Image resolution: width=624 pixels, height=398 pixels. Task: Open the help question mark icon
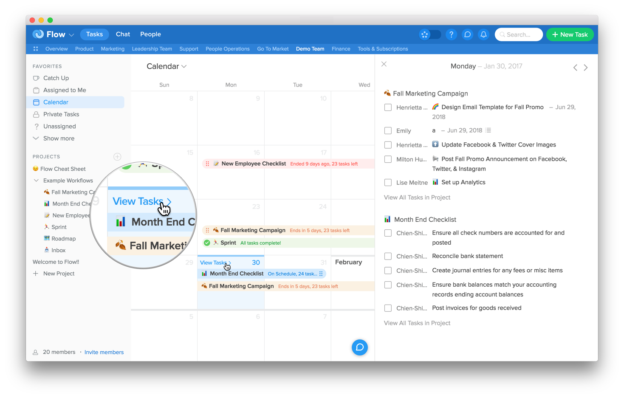[x=451, y=34]
